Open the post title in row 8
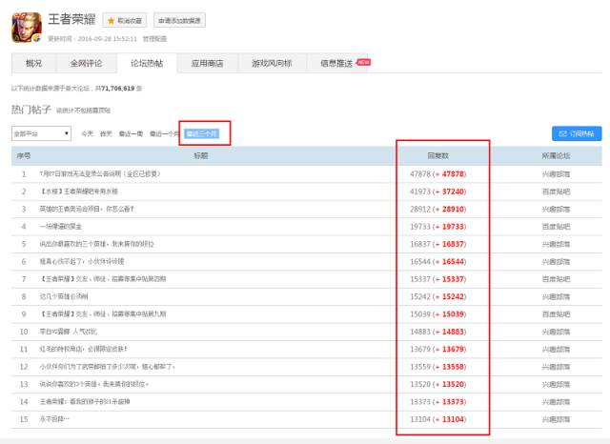This screenshot has width=610, height=444. 64,296
